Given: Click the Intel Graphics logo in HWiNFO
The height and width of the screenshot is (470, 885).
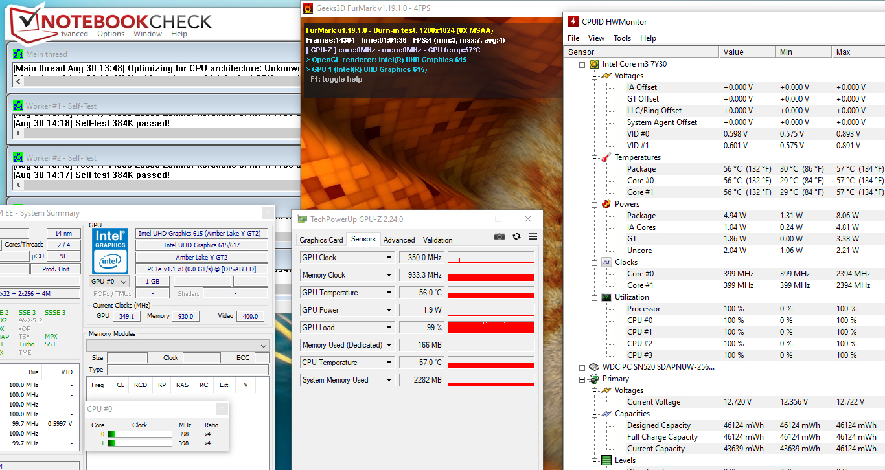Looking at the screenshot, I should coord(110,251).
